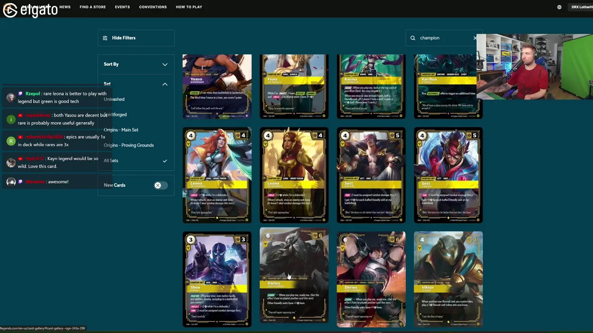Image resolution: width=593 pixels, height=333 pixels.
Task: Open the grayscale Darius card
Action: tap(294, 276)
